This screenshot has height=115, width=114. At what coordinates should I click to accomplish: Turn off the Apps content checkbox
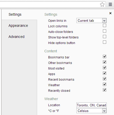[104, 73]
